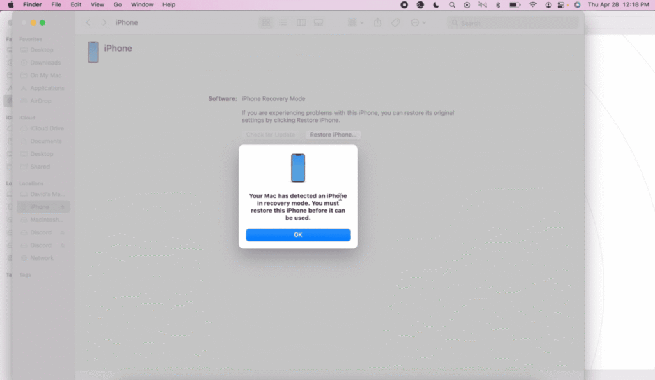Viewport: 655px width, 380px height.
Task: Click the Spotlight search icon in menu bar
Action: click(452, 4)
